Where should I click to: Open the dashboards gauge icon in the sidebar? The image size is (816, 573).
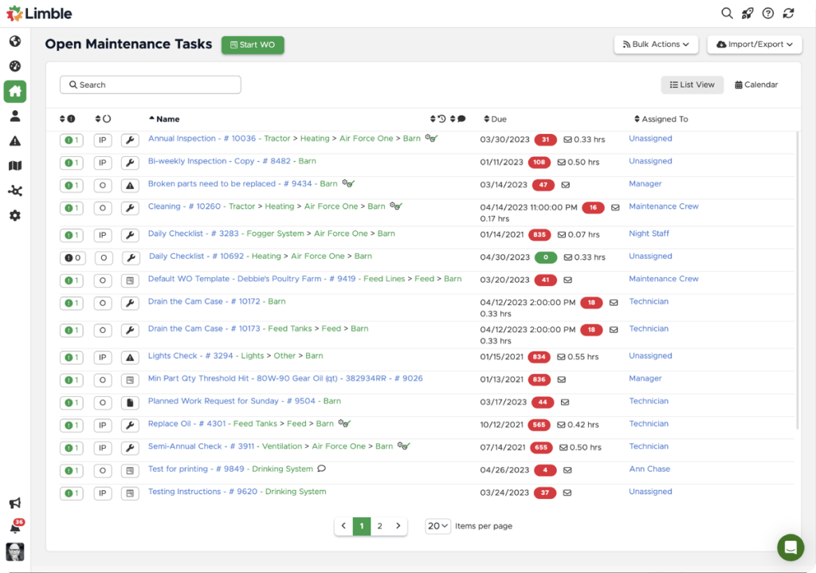(x=14, y=67)
